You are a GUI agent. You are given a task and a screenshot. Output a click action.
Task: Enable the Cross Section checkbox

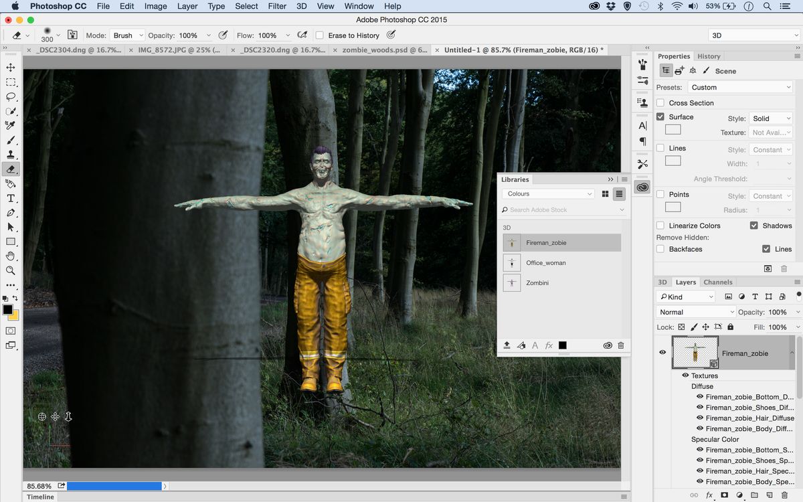point(661,102)
